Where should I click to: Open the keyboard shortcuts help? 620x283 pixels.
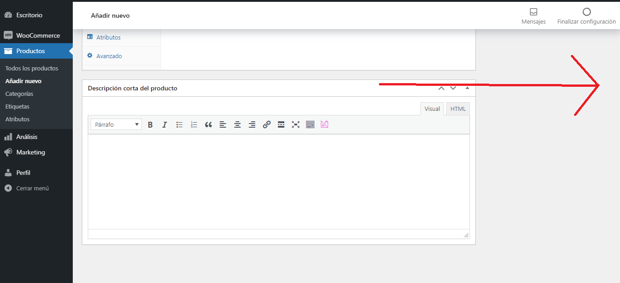[310, 124]
